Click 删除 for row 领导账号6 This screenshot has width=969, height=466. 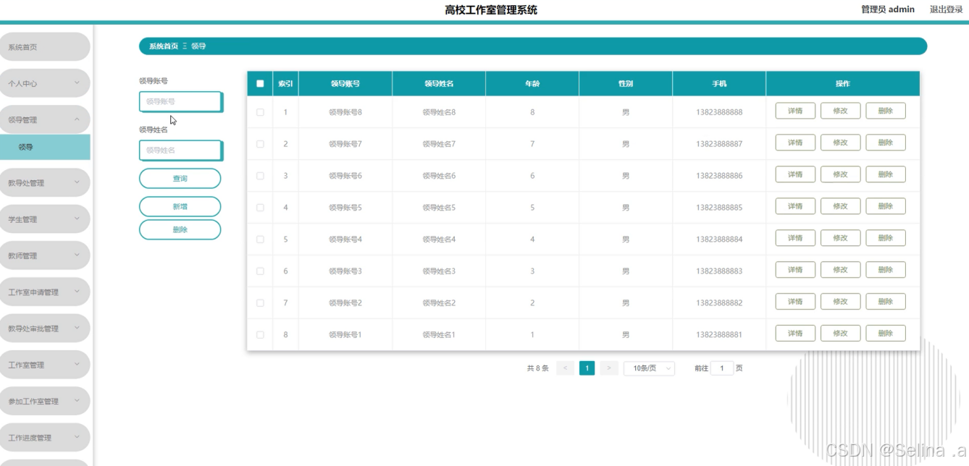click(x=885, y=174)
